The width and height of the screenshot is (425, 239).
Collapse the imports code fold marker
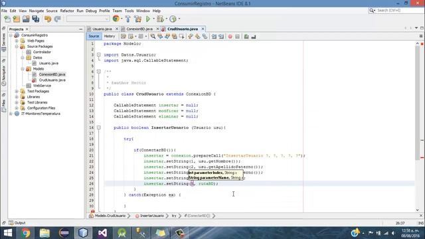tap(99, 54)
